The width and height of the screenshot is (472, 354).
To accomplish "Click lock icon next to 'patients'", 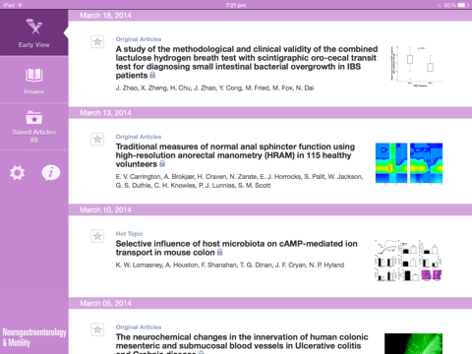I will coord(152,75).
